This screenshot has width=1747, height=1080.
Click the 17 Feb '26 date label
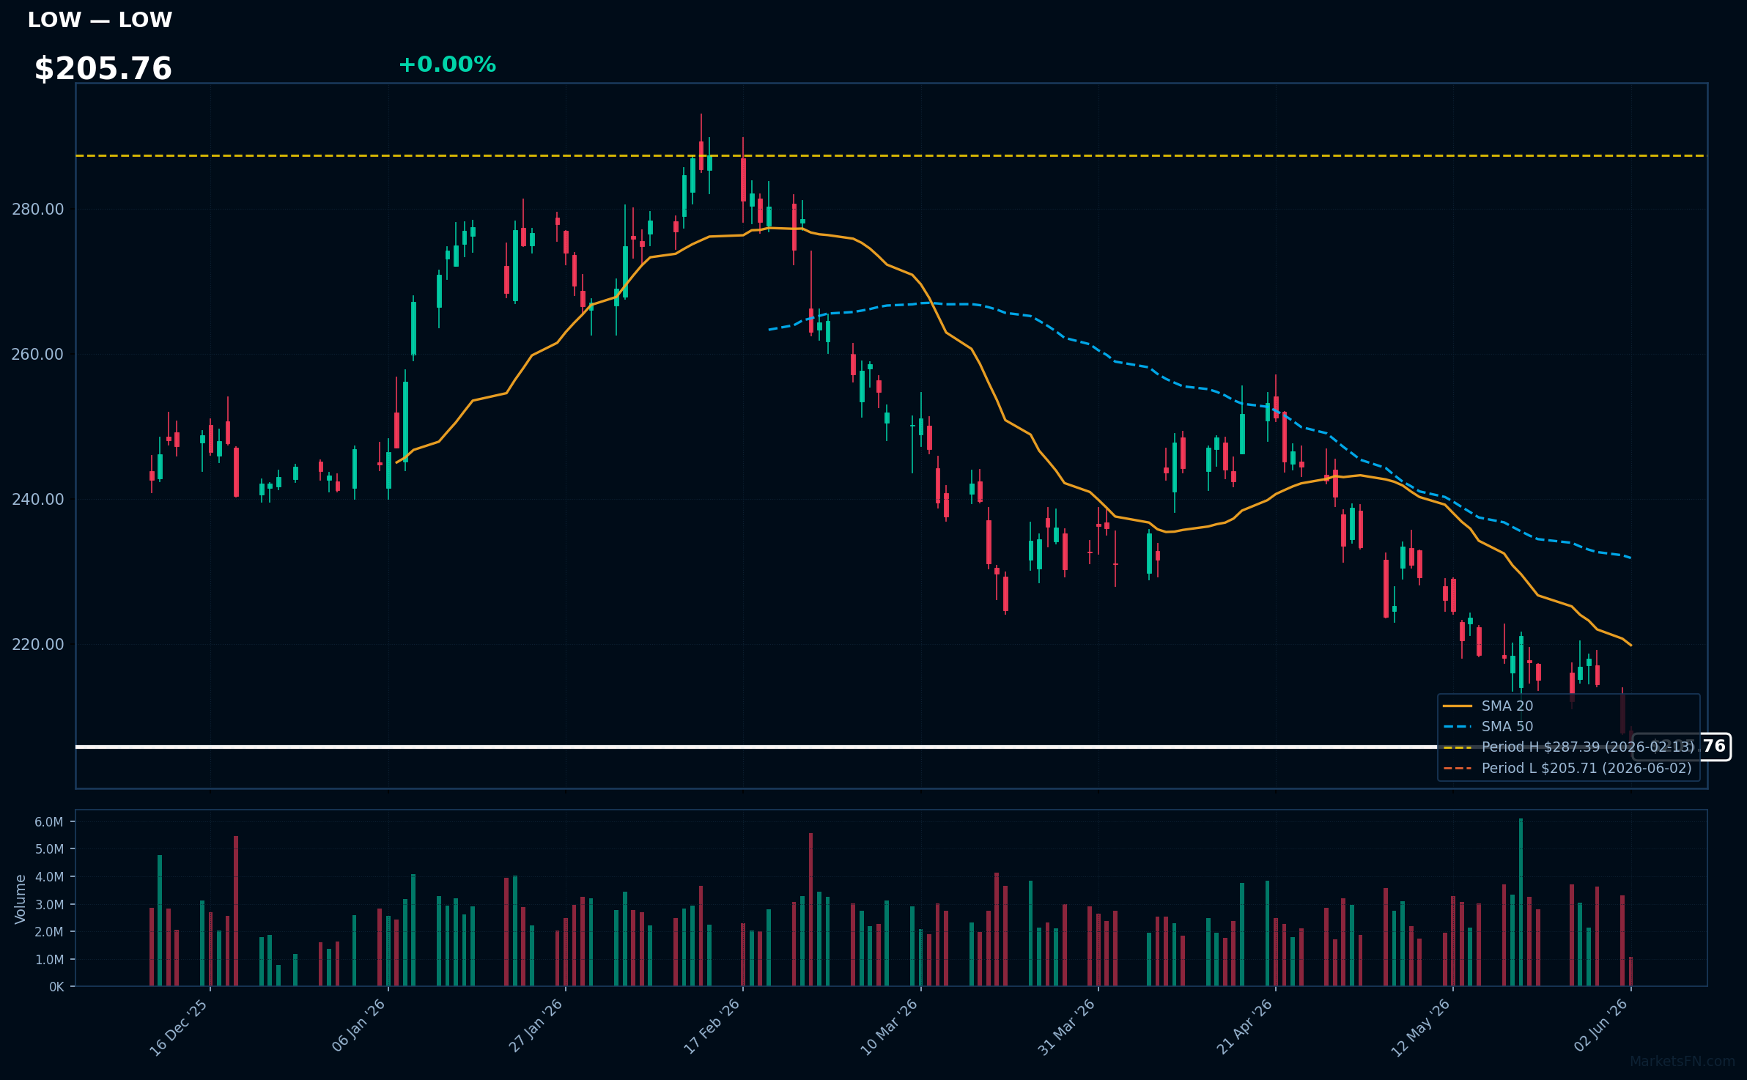coord(712,1027)
